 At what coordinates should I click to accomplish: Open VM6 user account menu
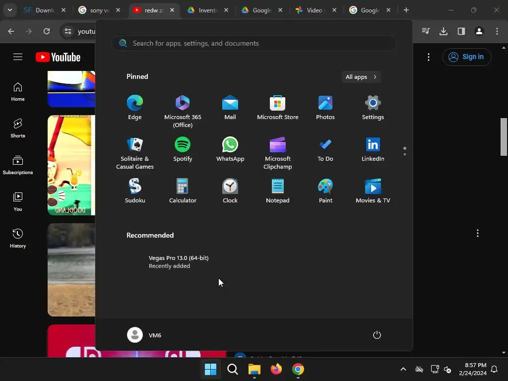click(x=144, y=335)
